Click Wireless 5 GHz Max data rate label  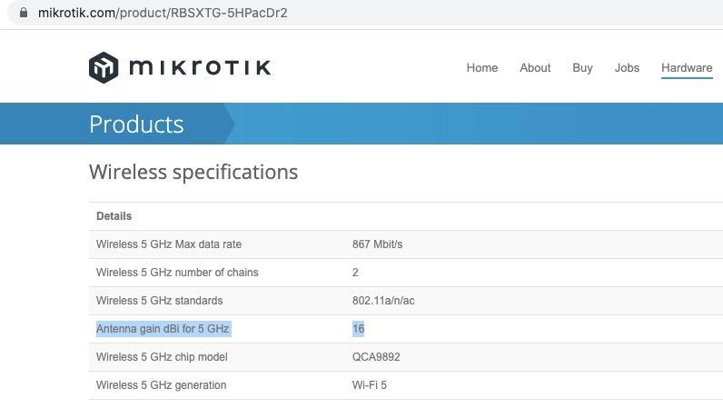[x=169, y=244]
